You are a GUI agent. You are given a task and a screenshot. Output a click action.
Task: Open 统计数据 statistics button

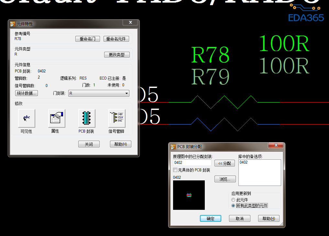27,93
